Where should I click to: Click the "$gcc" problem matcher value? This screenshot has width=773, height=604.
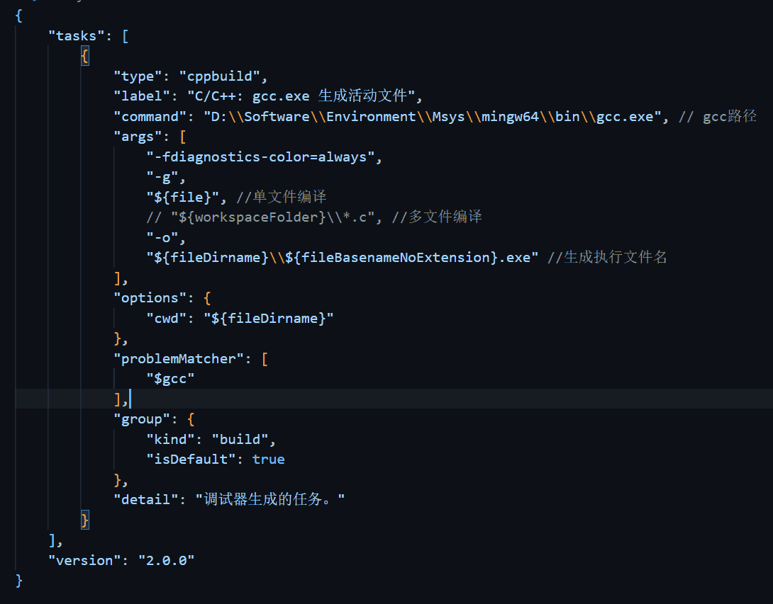pos(170,379)
